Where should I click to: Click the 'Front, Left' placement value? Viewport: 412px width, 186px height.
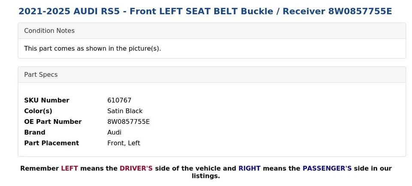point(124,143)
